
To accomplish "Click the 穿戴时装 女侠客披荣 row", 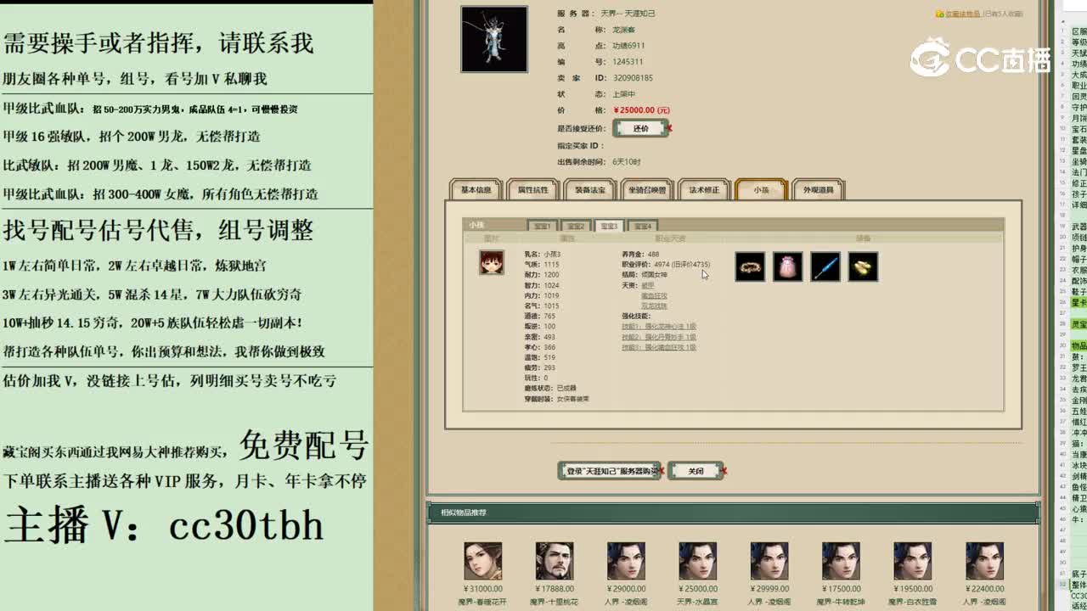I will pyautogui.click(x=556, y=399).
